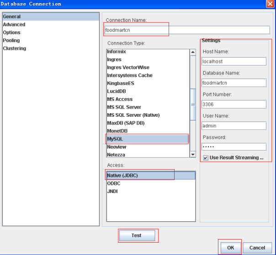Select Netezza connection type
The width and height of the screenshot is (276, 255).
[148, 155]
